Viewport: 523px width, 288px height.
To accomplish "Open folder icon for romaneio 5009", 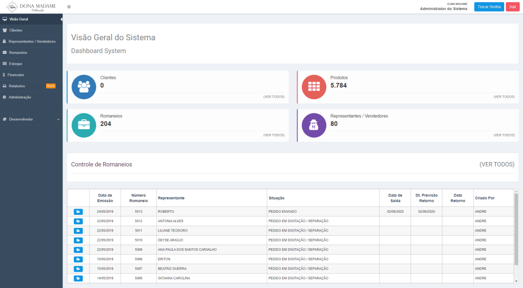I will [x=78, y=250].
